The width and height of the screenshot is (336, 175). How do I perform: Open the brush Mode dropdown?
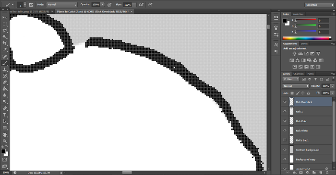[x=62, y=4]
